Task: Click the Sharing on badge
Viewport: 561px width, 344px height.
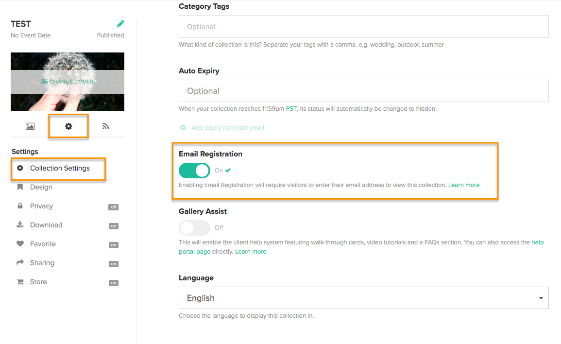Action: coord(114,264)
